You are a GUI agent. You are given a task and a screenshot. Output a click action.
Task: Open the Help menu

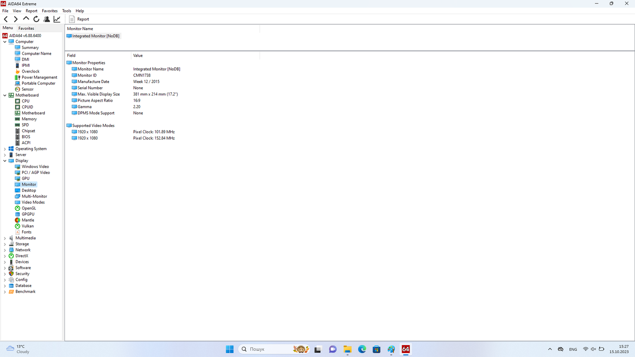(80, 11)
